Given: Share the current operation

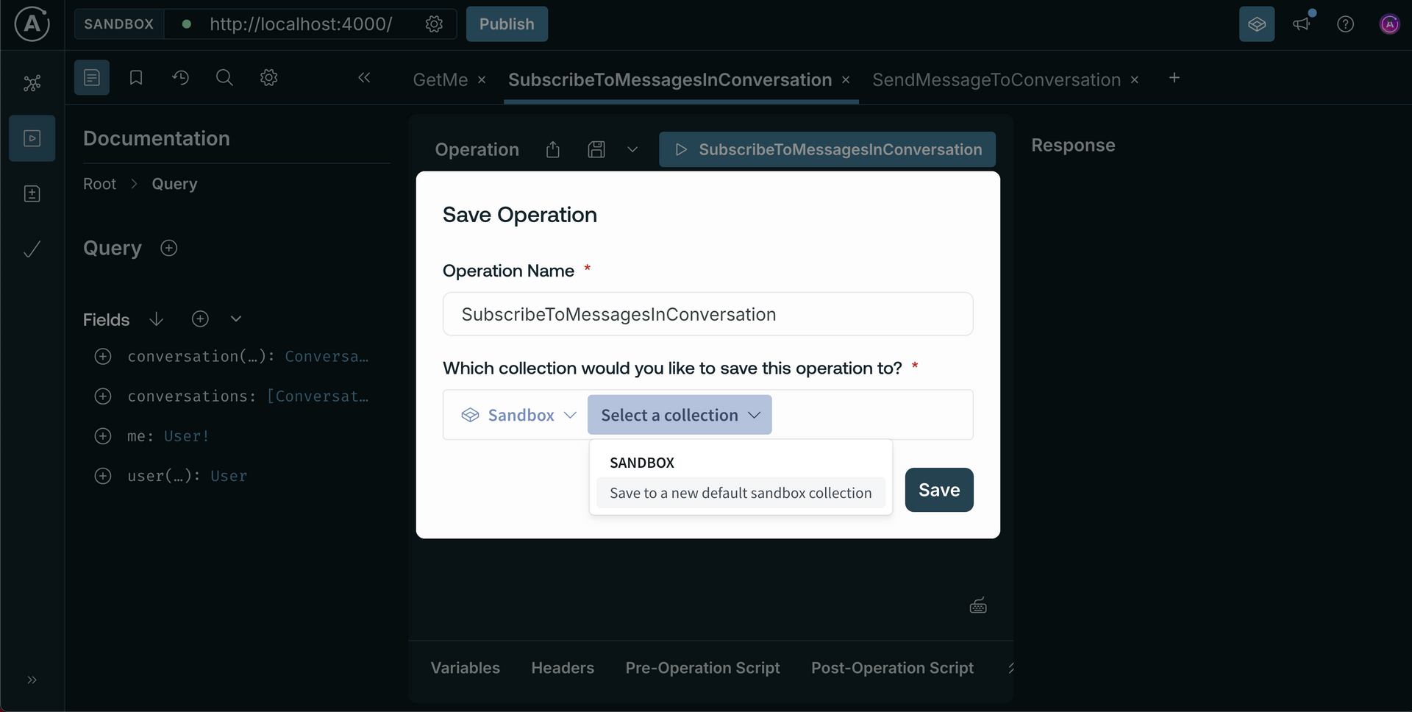Looking at the screenshot, I should 553,149.
